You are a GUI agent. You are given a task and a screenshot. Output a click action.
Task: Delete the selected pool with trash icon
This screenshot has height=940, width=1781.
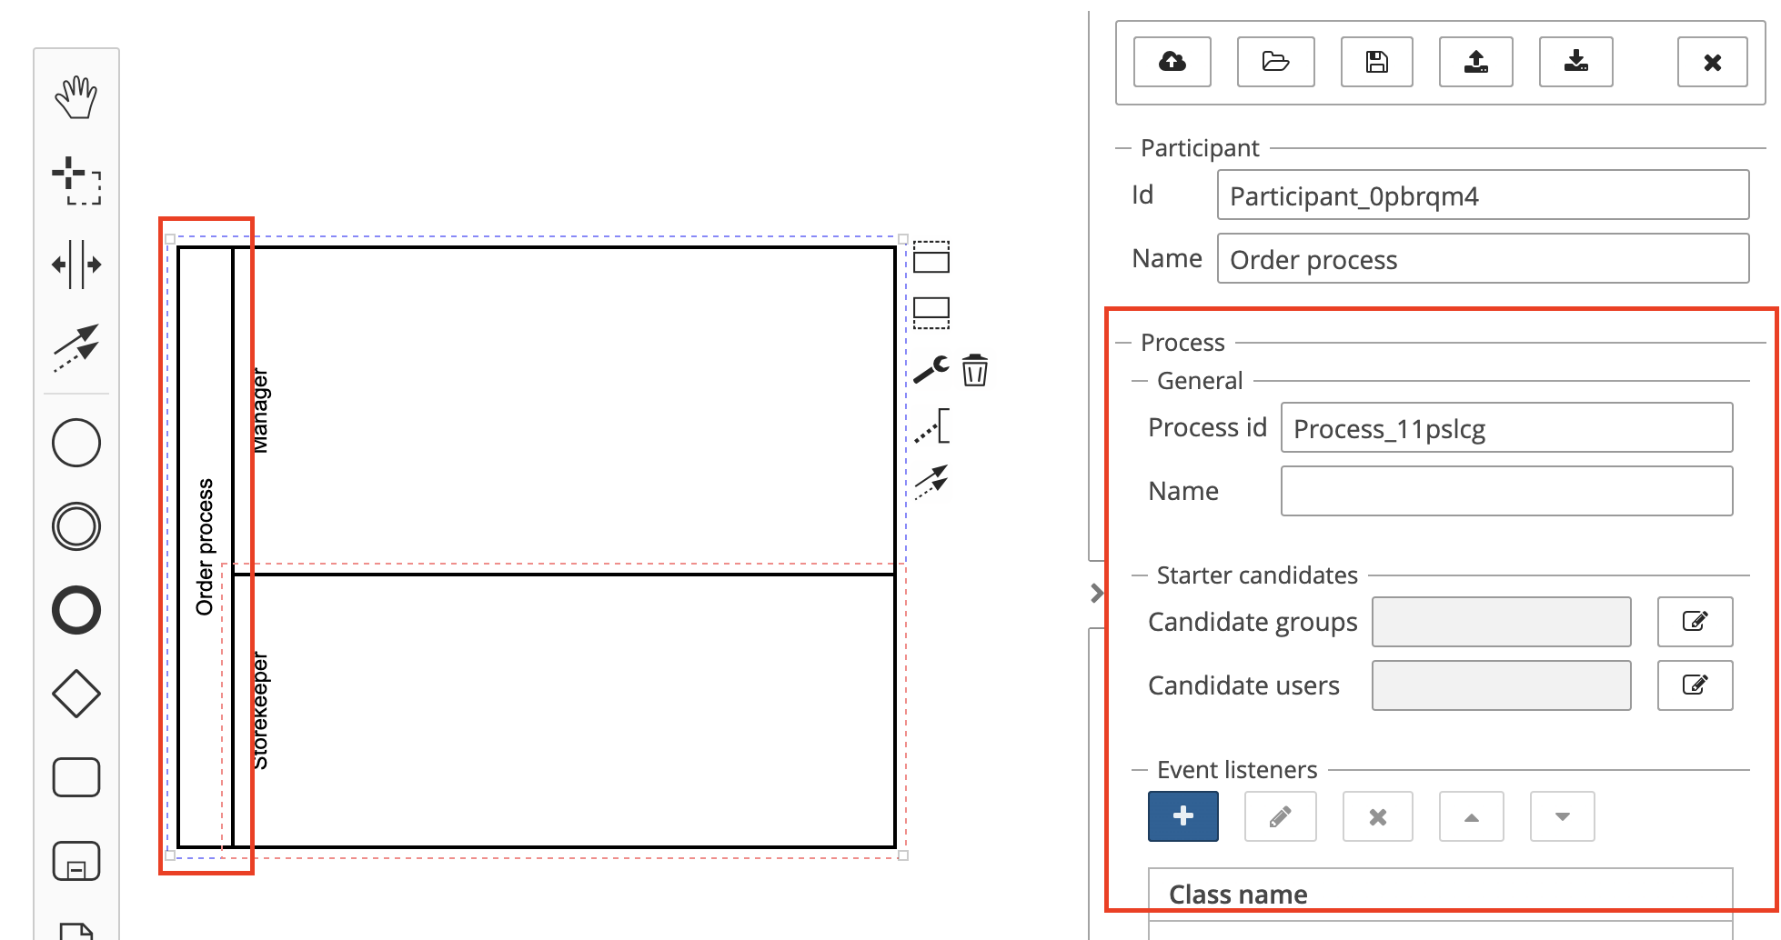pyautogui.click(x=975, y=370)
